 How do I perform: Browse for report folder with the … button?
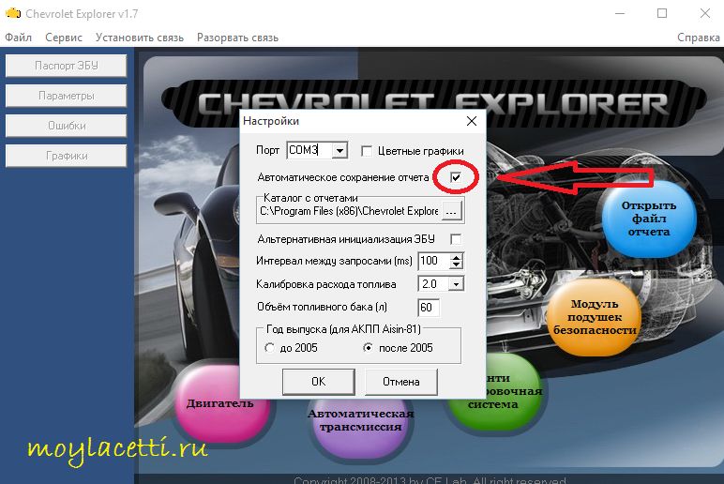tap(452, 212)
